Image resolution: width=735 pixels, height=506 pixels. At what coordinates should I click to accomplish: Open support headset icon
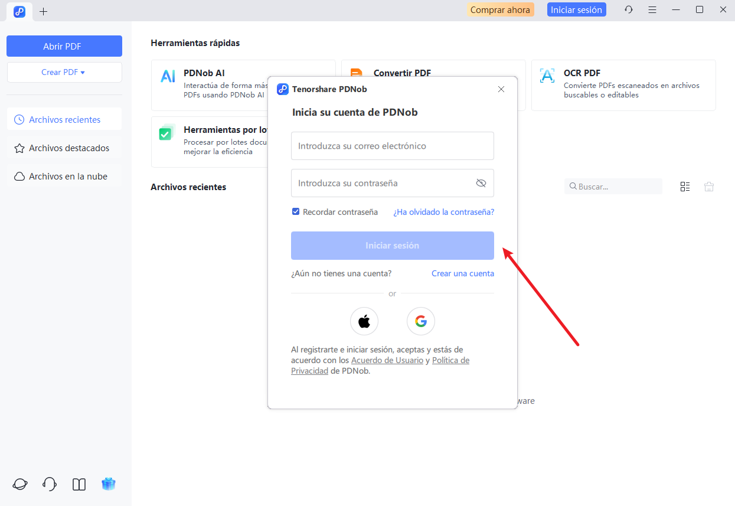click(x=50, y=484)
